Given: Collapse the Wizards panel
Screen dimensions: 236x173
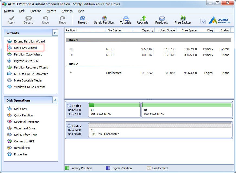Looking at the screenshot, I should click(55, 33).
